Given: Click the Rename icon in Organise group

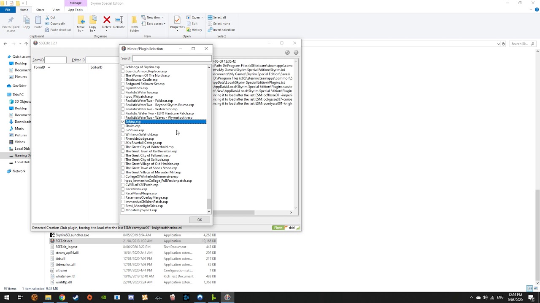Looking at the screenshot, I should point(119,20).
